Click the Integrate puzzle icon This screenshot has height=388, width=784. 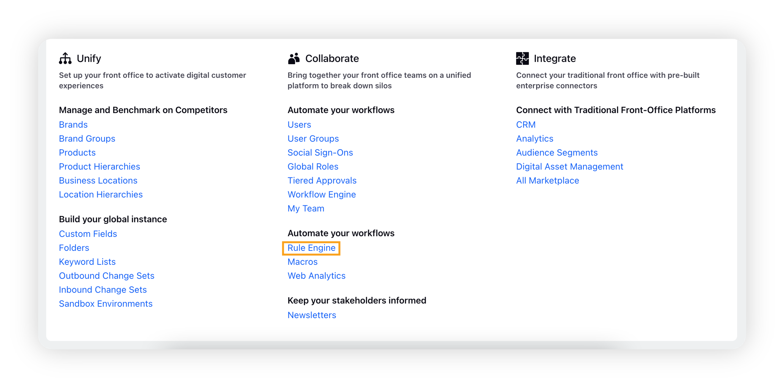(x=522, y=58)
